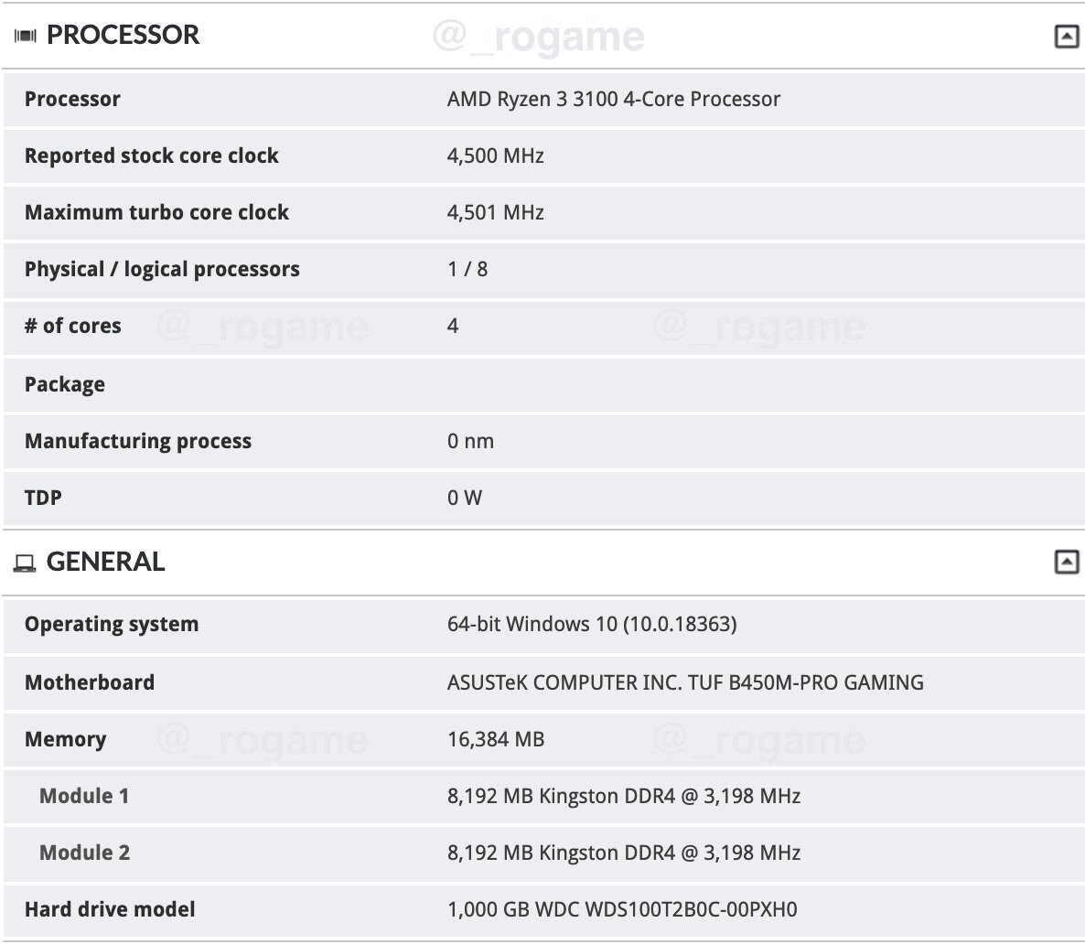This screenshot has width=1085, height=944.
Task: Select the PROCESSOR section heading
Action: tap(123, 35)
